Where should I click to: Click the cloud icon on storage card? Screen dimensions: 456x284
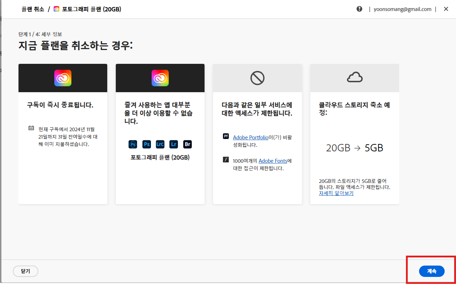tap(354, 77)
